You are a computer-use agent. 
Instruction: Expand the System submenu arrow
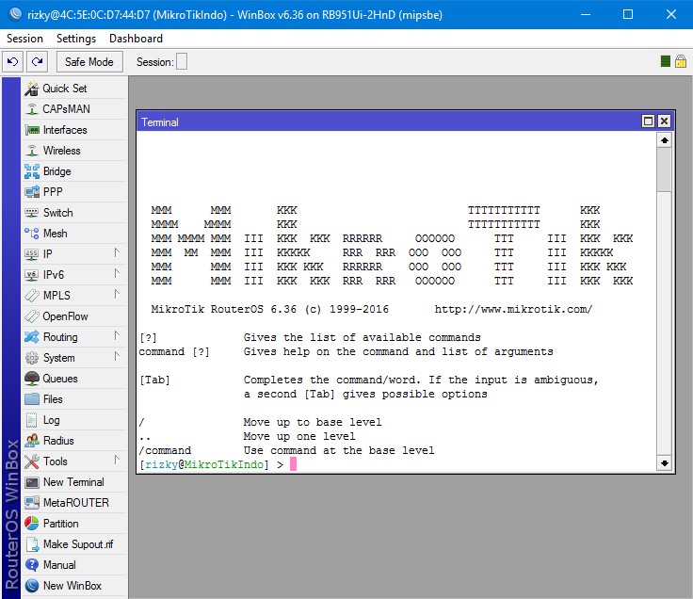[117, 357]
